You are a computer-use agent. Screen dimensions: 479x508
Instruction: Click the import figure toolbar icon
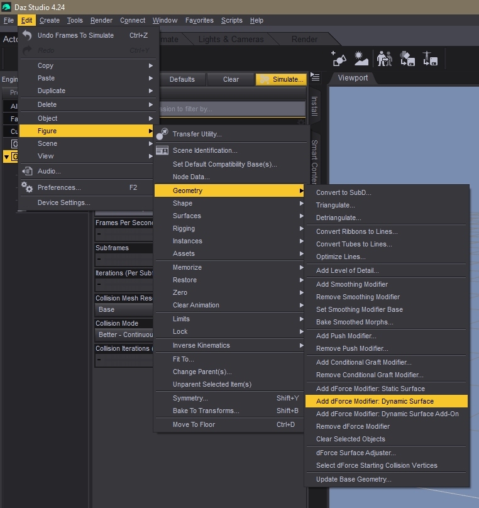(x=430, y=58)
